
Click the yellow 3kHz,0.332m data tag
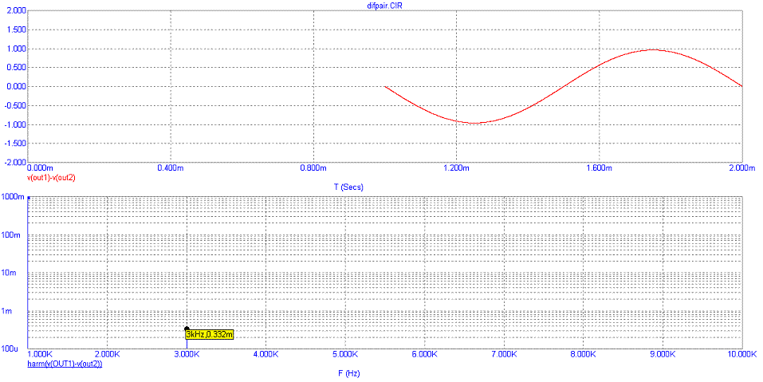(210, 334)
